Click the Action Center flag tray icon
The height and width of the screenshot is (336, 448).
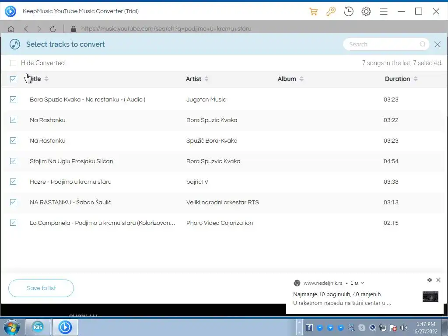tap(393, 328)
